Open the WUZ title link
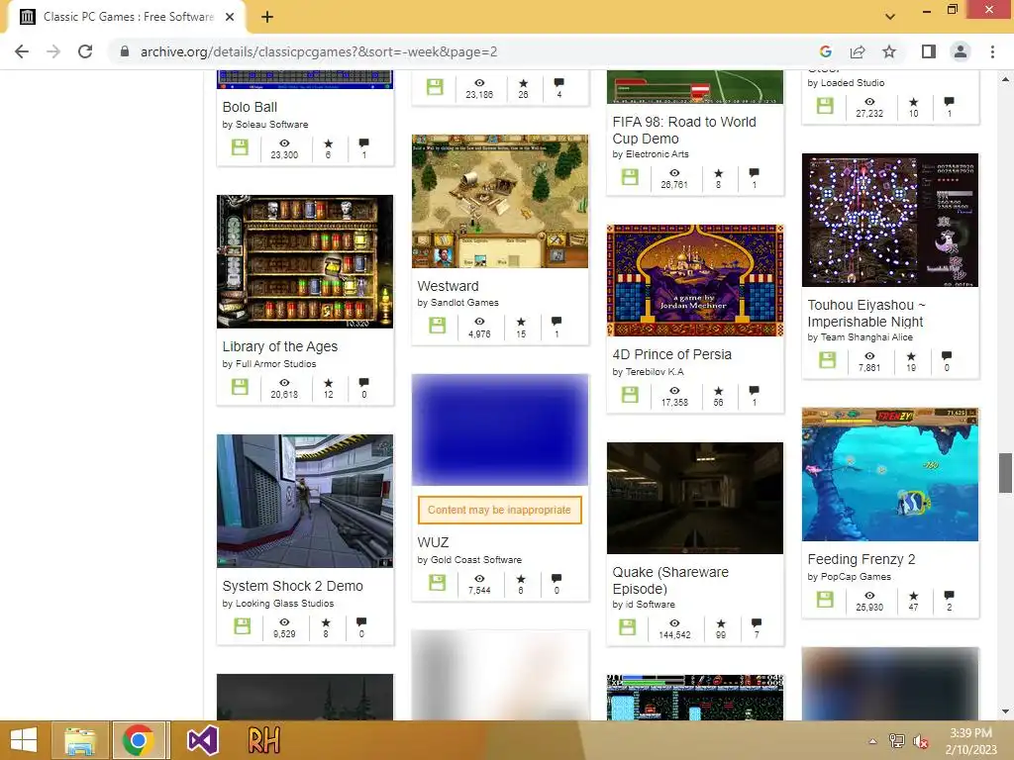1014x760 pixels. pyautogui.click(x=433, y=543)
